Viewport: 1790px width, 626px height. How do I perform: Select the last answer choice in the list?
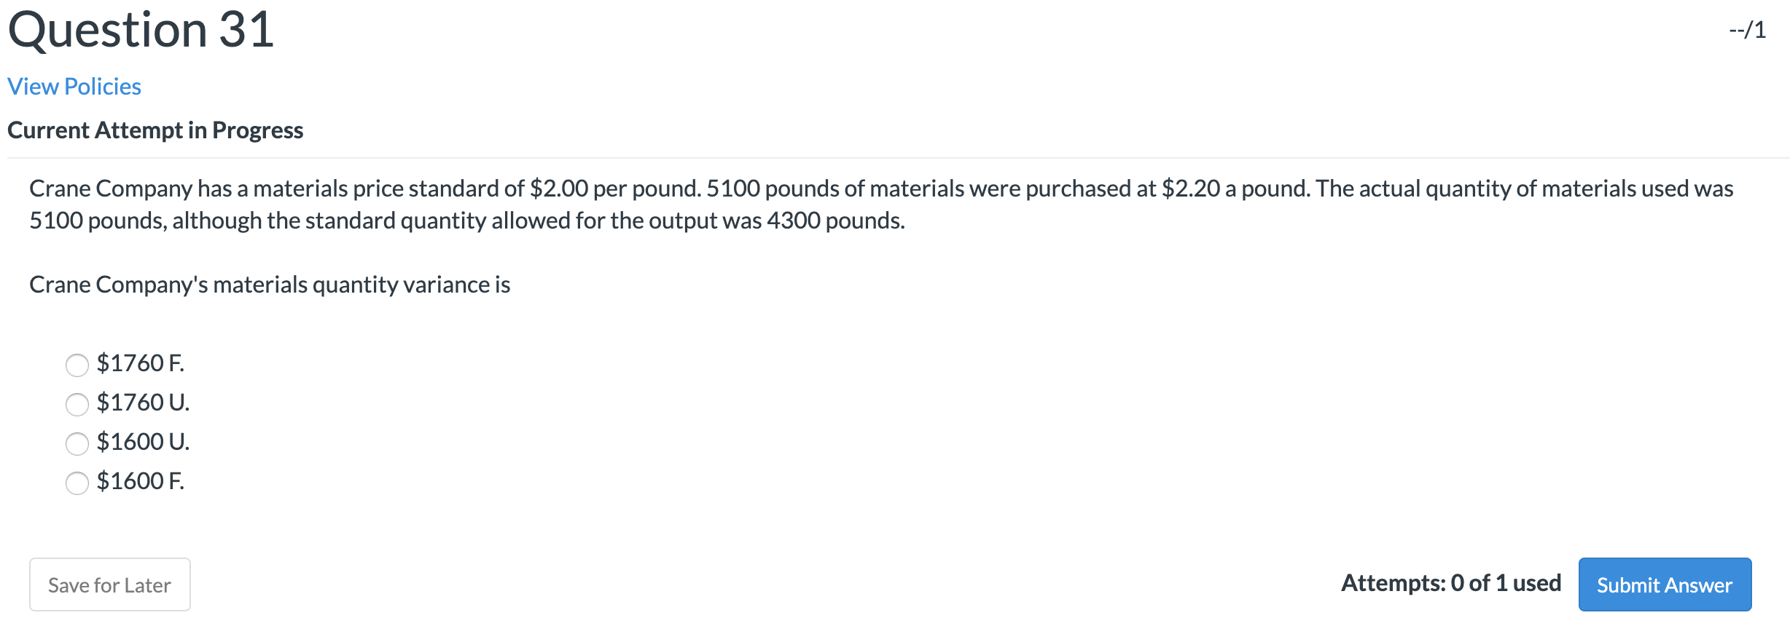tap(77, 483)
